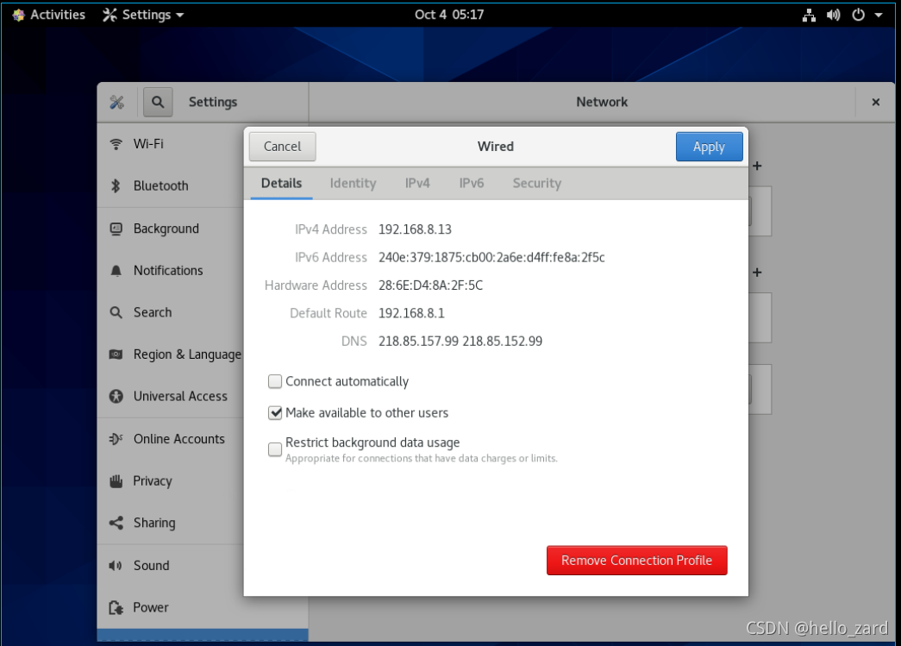Click Remove Connection Profile button
901x646 pixels.
(x=636, y=561)
